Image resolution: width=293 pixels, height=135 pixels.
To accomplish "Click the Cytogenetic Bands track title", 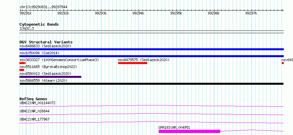I will [39, 24].
